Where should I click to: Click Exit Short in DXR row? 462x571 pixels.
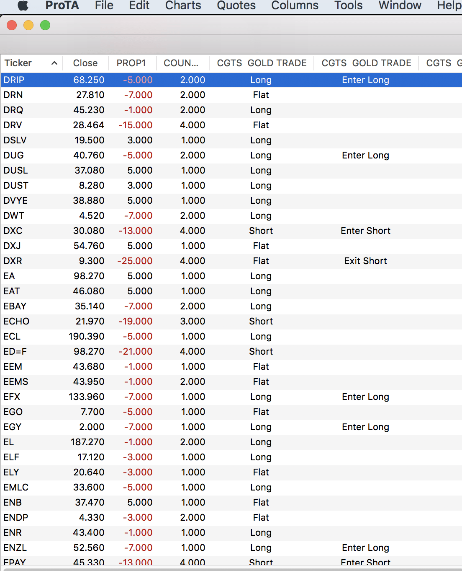(366, 261)
